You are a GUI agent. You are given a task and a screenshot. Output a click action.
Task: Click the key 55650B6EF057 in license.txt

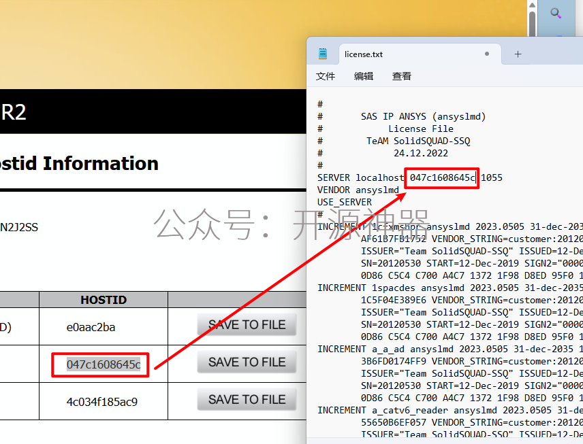(394, 423)
